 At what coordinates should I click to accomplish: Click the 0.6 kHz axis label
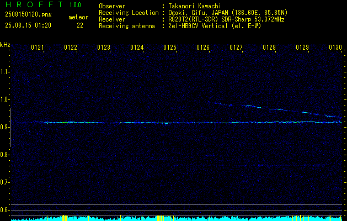pyautogui.click(x=4, y=210)
